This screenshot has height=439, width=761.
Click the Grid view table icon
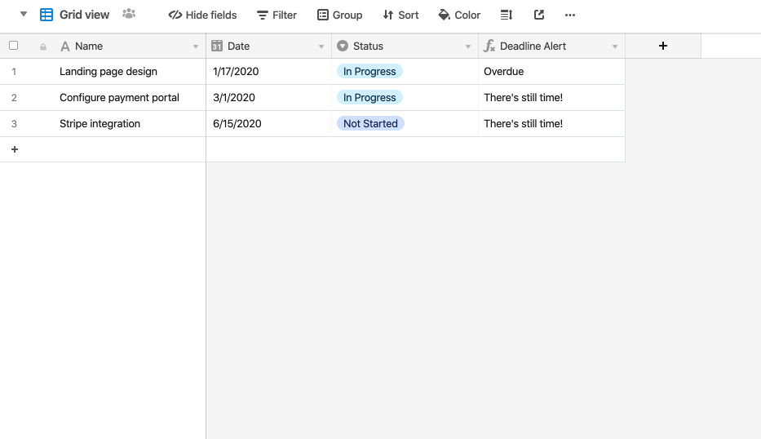click(x=46, y=15)
